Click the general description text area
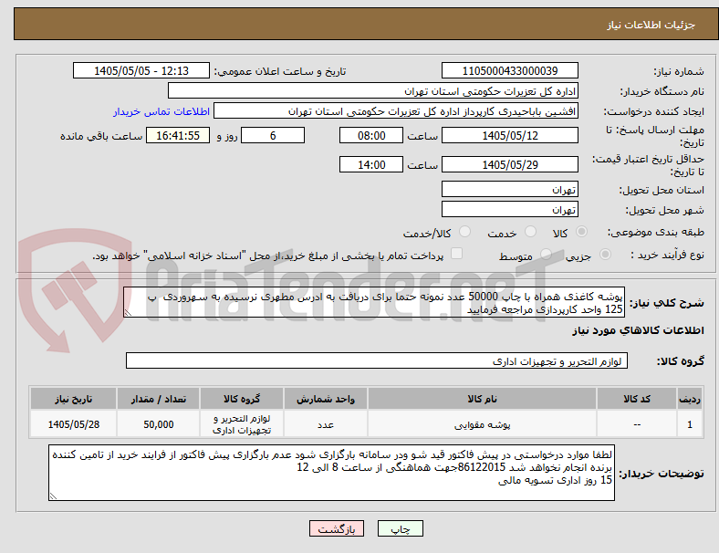Viewport: 719px width, 553px height. point(374,302)
